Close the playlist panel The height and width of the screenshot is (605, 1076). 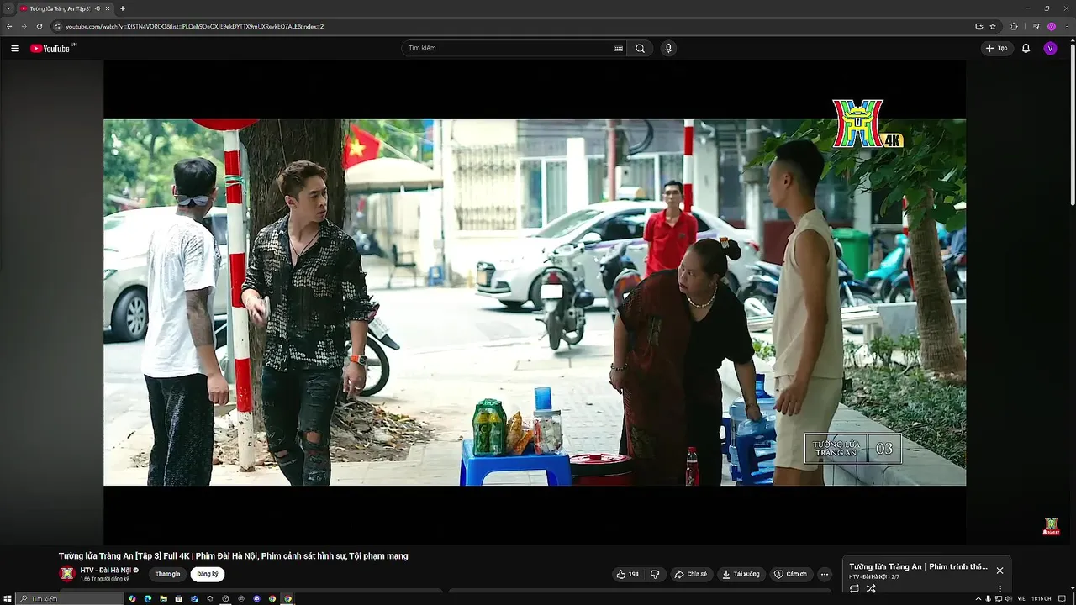click(x=1000, y=571)
